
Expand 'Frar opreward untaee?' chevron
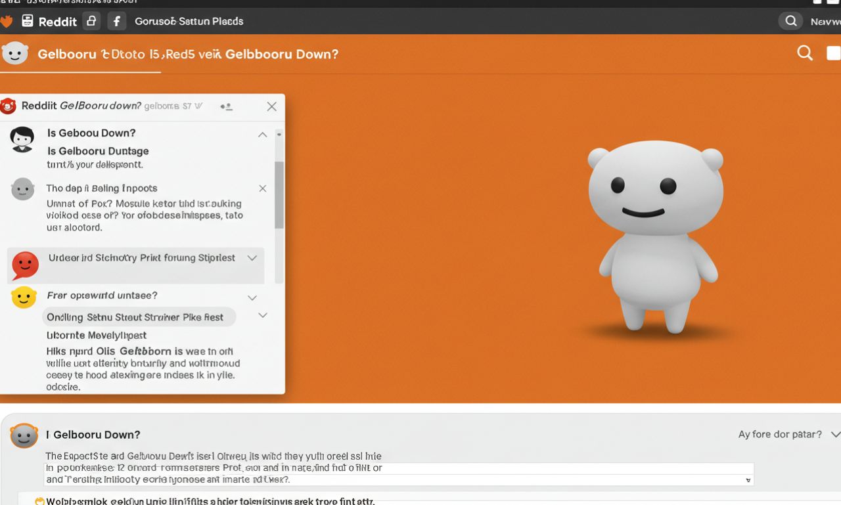pos(252,297)
